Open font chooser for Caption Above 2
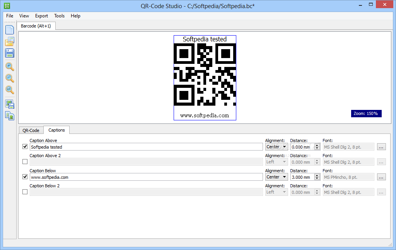This screenshot has width=396, height=250. 381,162
